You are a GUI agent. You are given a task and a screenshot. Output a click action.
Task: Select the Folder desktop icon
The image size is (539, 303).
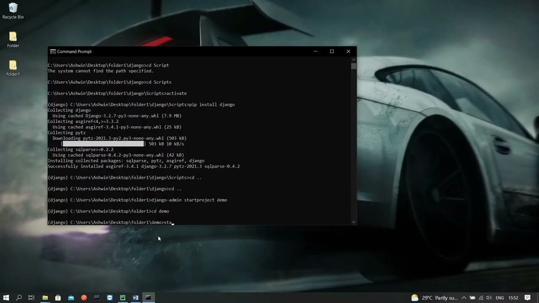pyautogui.click(x=13, y=40)
